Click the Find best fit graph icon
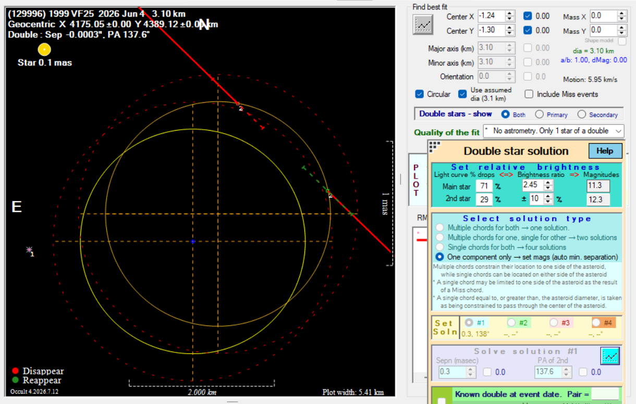Viewport: 636px width, 404px height. (x=423, y=24)
